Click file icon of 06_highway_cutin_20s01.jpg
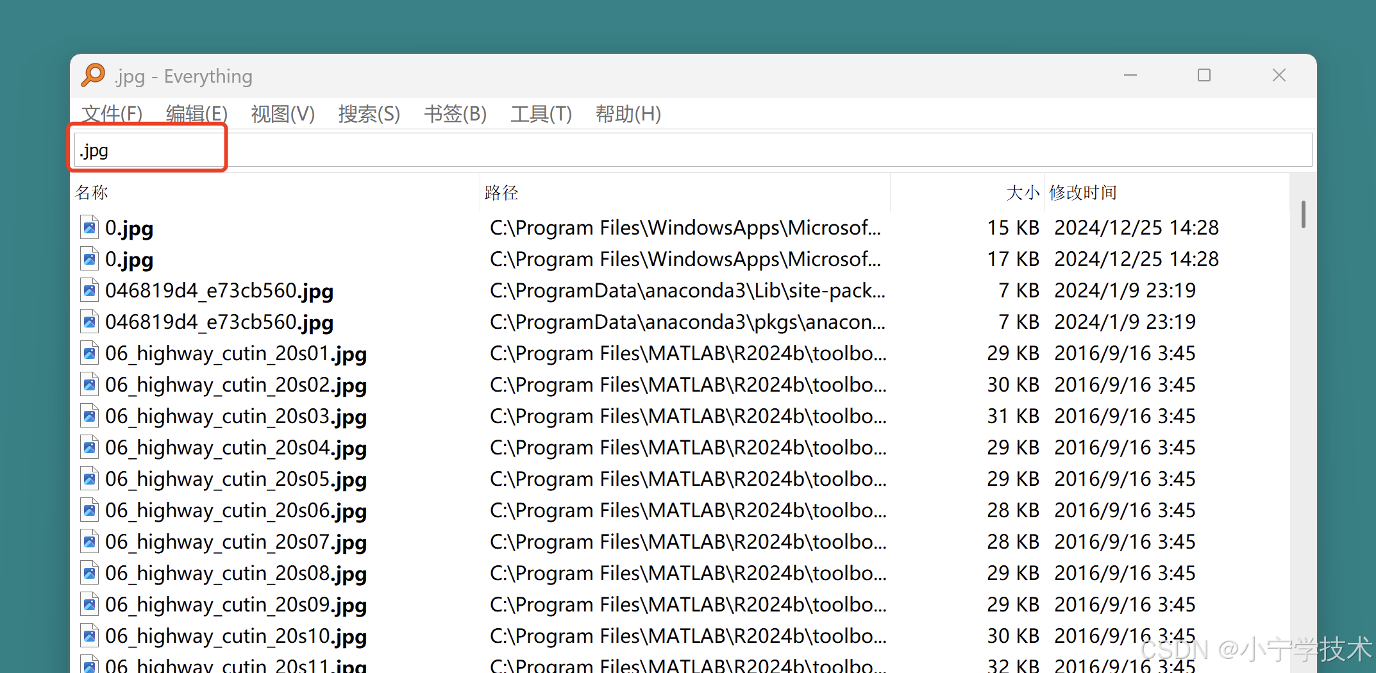This screenshot has height=673, width=1376. tap(90, 353)
